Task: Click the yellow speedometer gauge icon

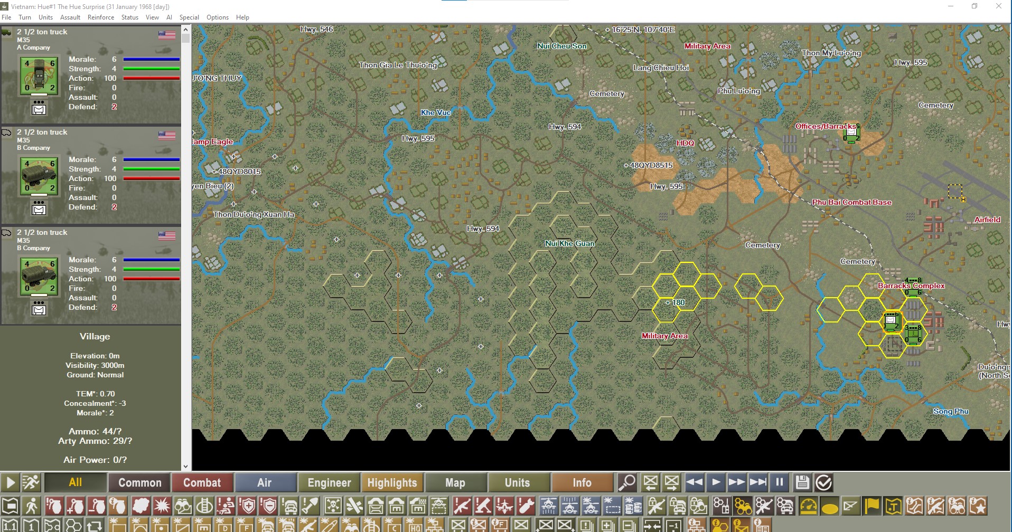Action: click(x=808, y=506)
